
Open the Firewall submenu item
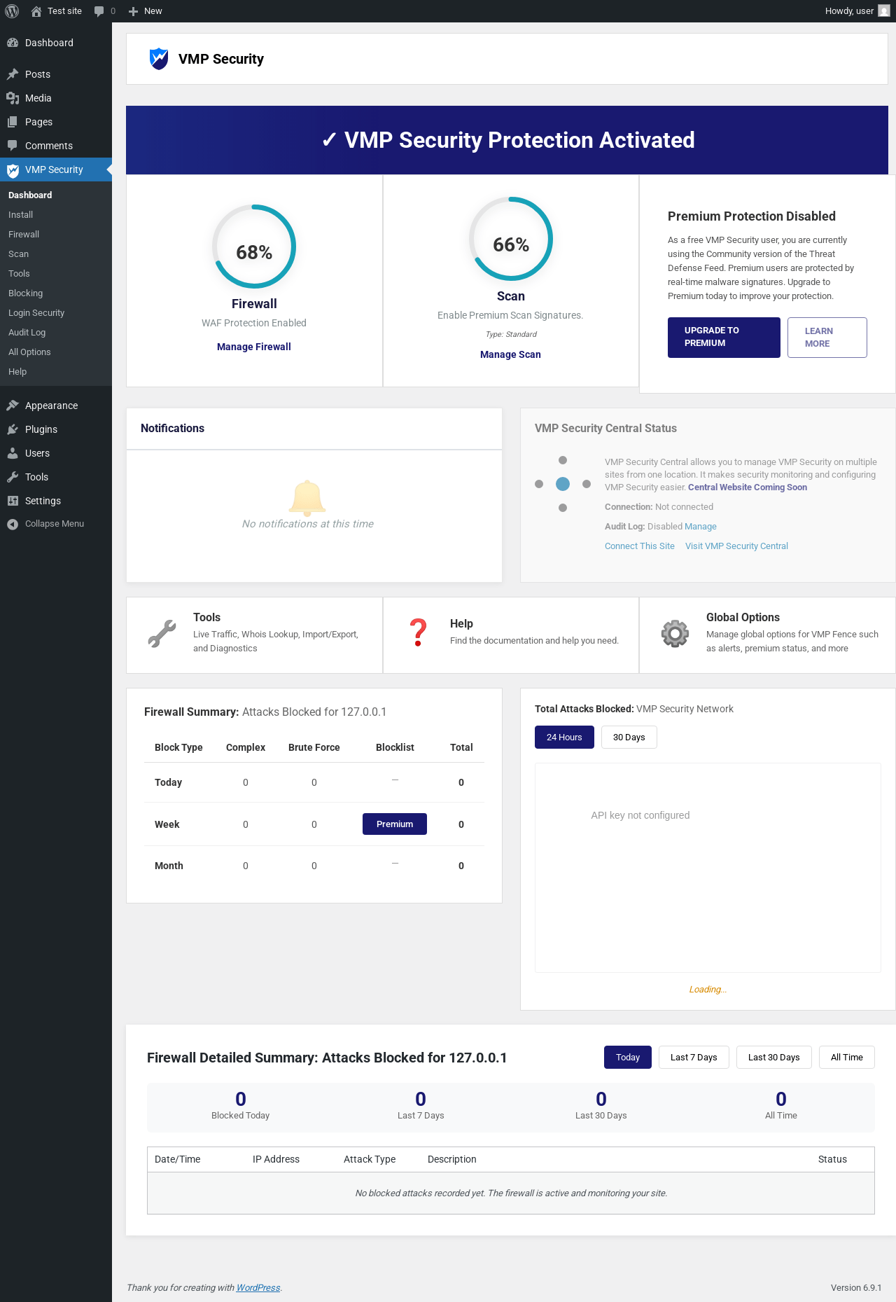[24, 235]
